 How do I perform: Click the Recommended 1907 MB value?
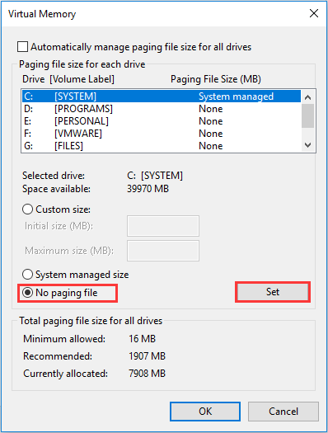click(147, 356)
